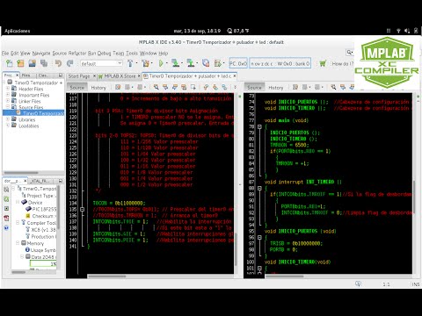Screen dimensions: 422x316
Task: Switch to History view in the left editor
Action: click(98, 88)
